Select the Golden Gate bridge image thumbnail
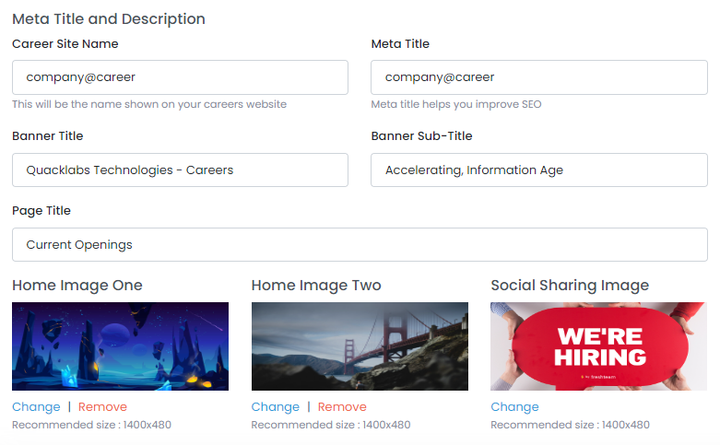This screenshot has height=445, width=720. [x=360, y=346]
